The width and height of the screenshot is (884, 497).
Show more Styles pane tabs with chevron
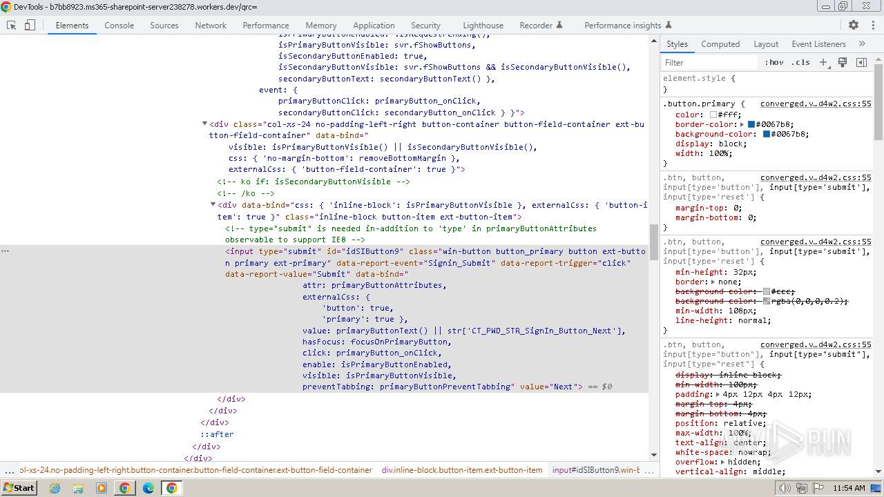coord(862,43)
